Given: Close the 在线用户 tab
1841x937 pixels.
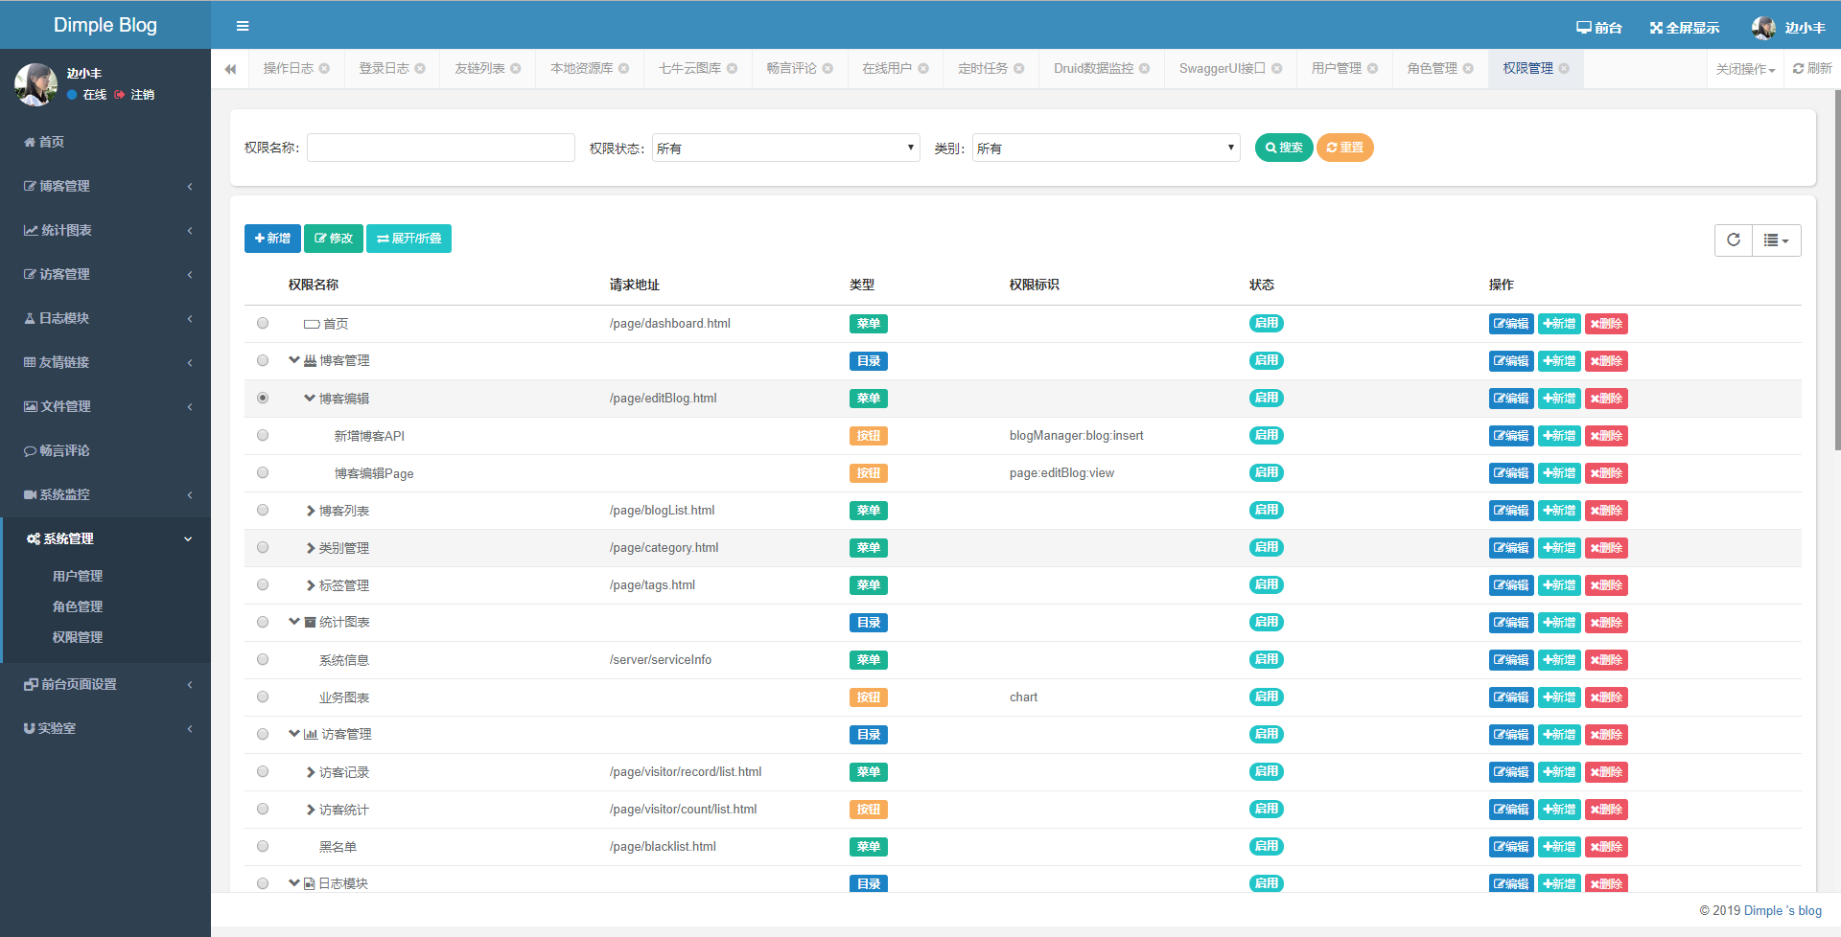Looking at the screenshot, I should (x=923, y=69).
